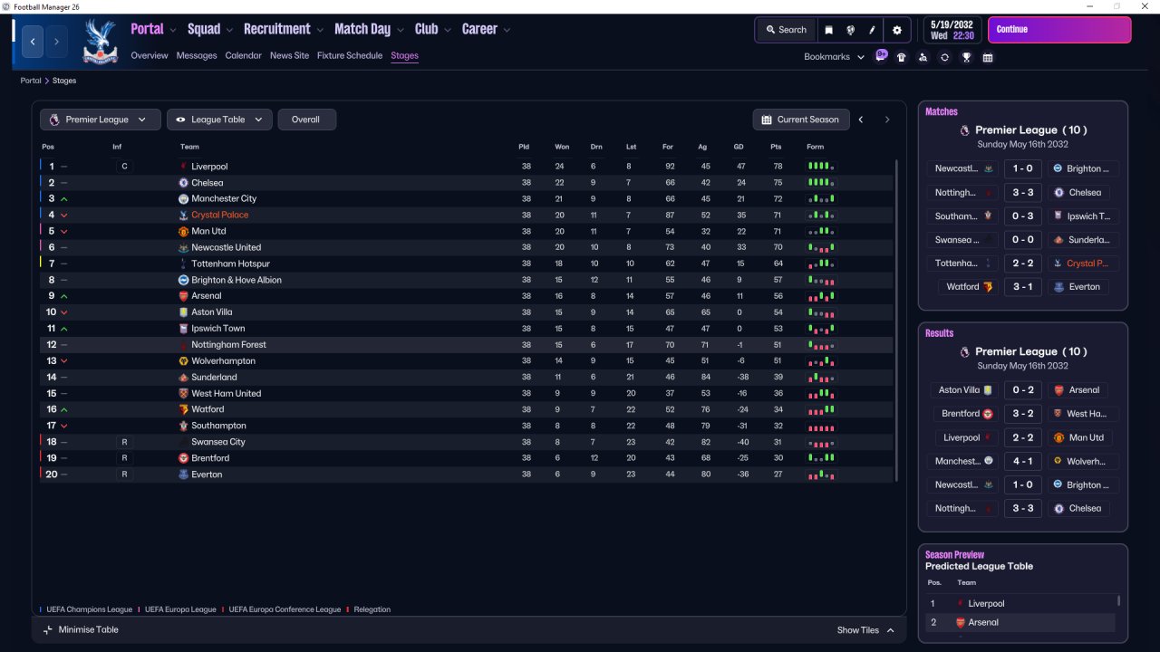Open the scouting shortcut icon beside the shirt
1160x652 pixels.
pyautogui.click(x=923, y=57)
